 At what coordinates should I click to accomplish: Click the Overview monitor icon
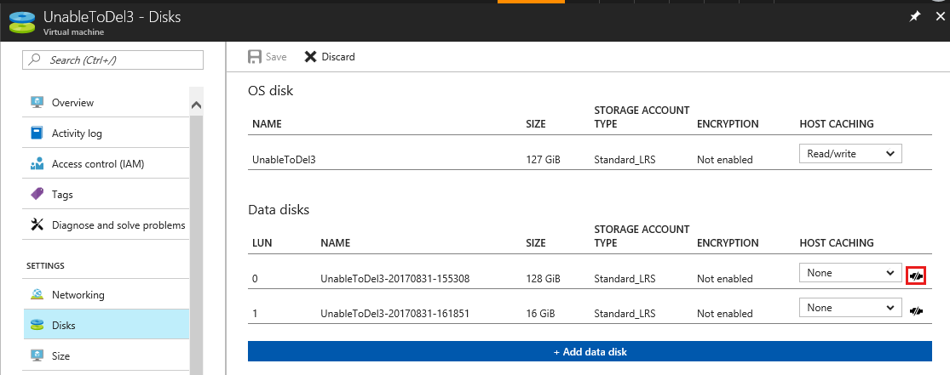click(37, 103)
